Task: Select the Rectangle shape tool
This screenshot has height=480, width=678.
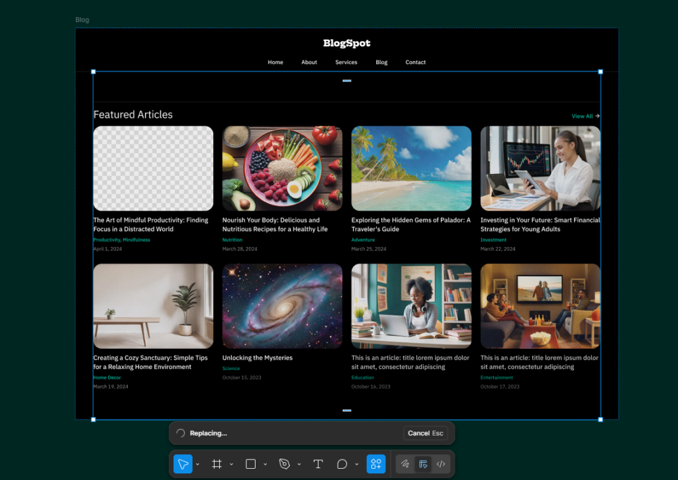Action: click(250, 464)
